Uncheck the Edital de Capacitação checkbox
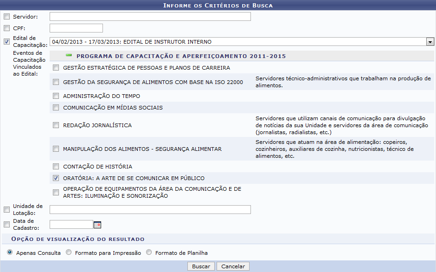This screenshot has width=436, height=272. pyautogui.click(x=6, y=41)
